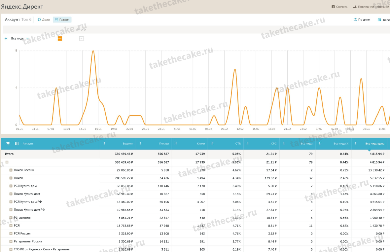Screen dimensions: 390x252
Task: Open the Все лиды column options menu
Action: click(x=284, y=144)
